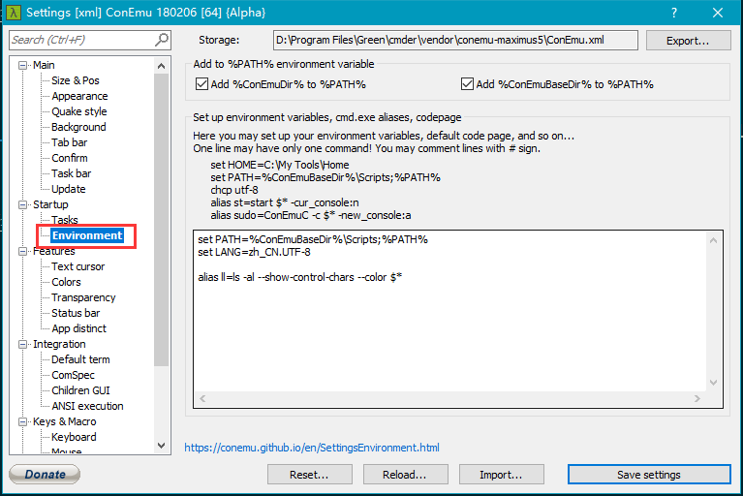Toggle Add %ConEmuDir% to %PATH% checkbox
Image resolution: width=743 pixels, height=496 pixels.
[x=201, y=84]
